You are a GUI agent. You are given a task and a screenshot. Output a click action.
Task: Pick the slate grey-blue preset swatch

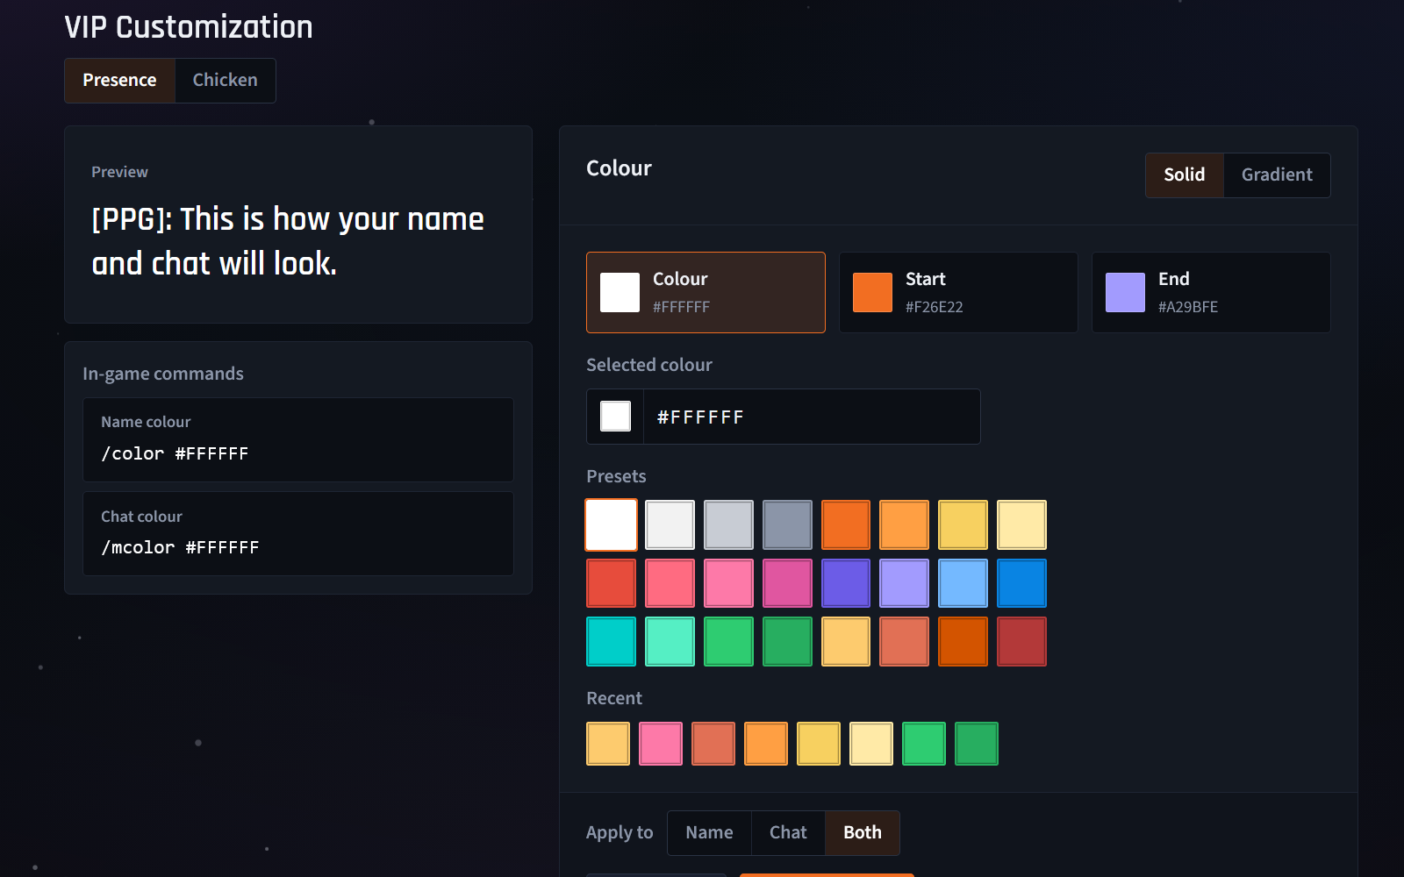(787, 524)
